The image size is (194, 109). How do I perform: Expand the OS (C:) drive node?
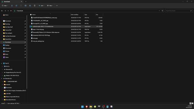(2, 67)
